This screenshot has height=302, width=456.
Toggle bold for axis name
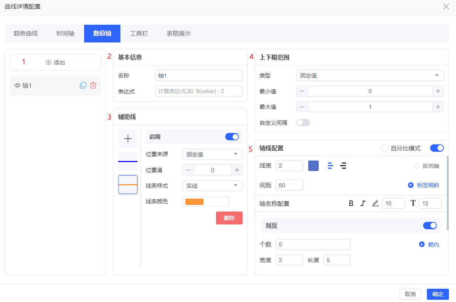(351, 203)
